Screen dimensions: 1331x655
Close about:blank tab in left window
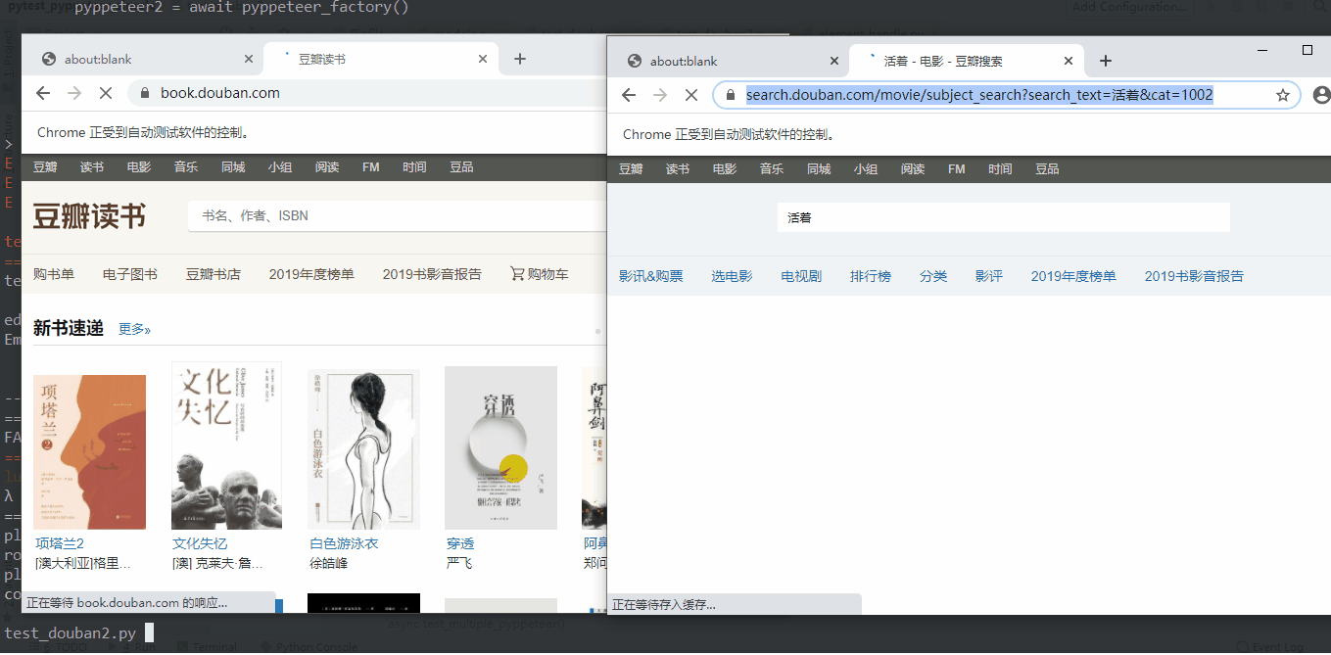click(248, 59)
